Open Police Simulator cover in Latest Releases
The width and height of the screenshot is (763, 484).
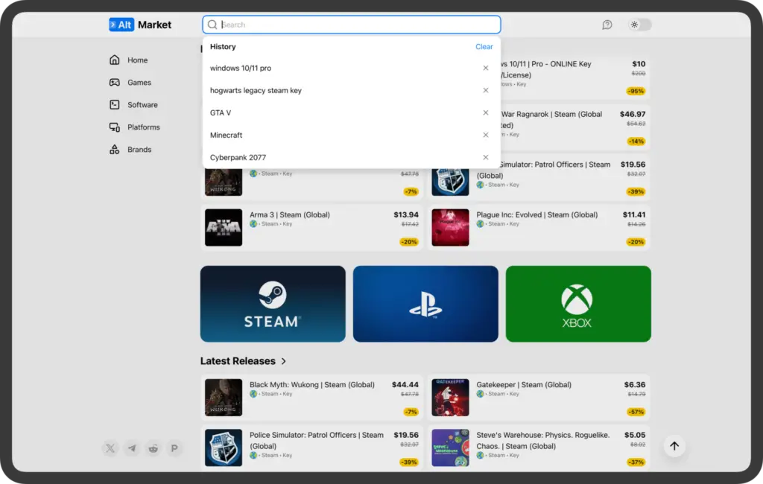coord(224,448)
